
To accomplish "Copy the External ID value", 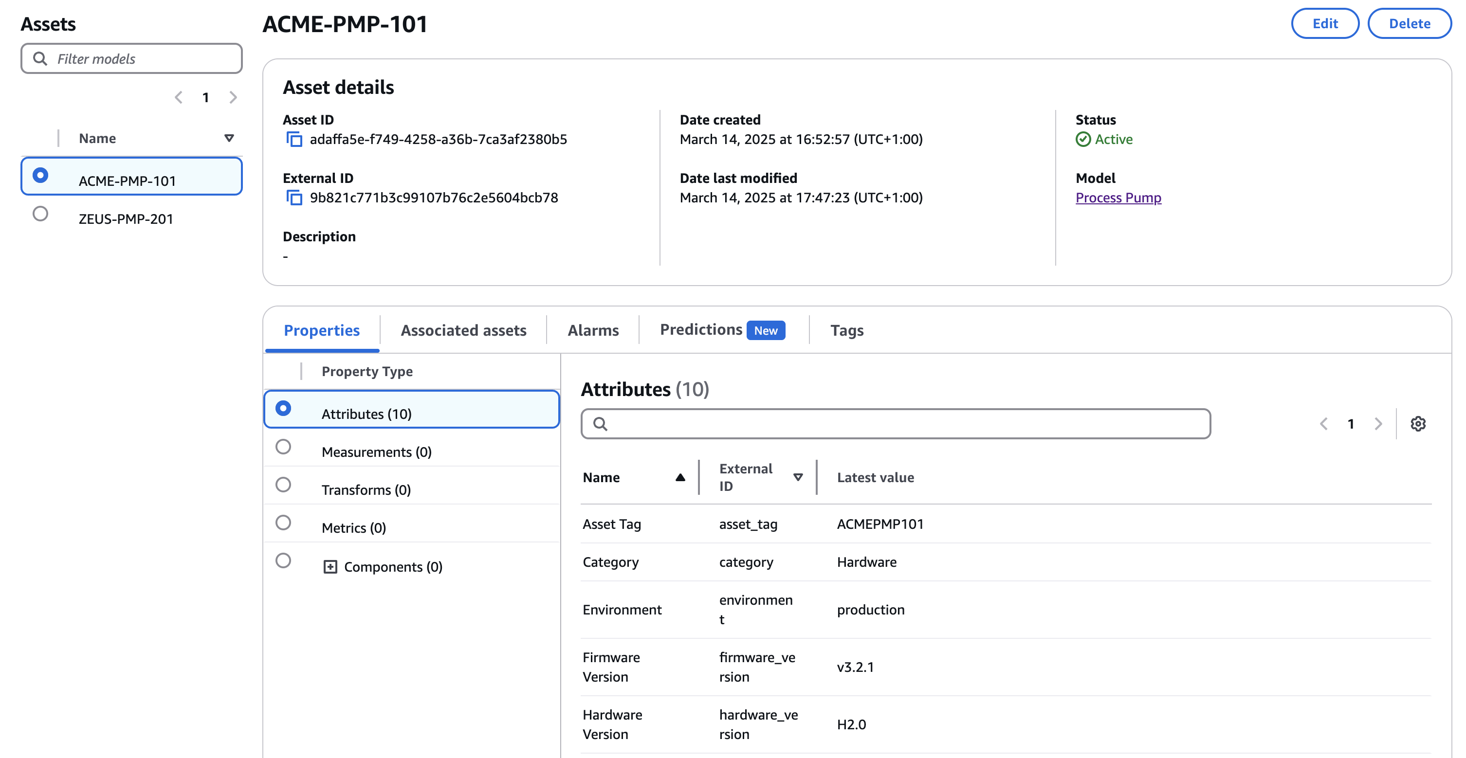I will pos(294,198).
